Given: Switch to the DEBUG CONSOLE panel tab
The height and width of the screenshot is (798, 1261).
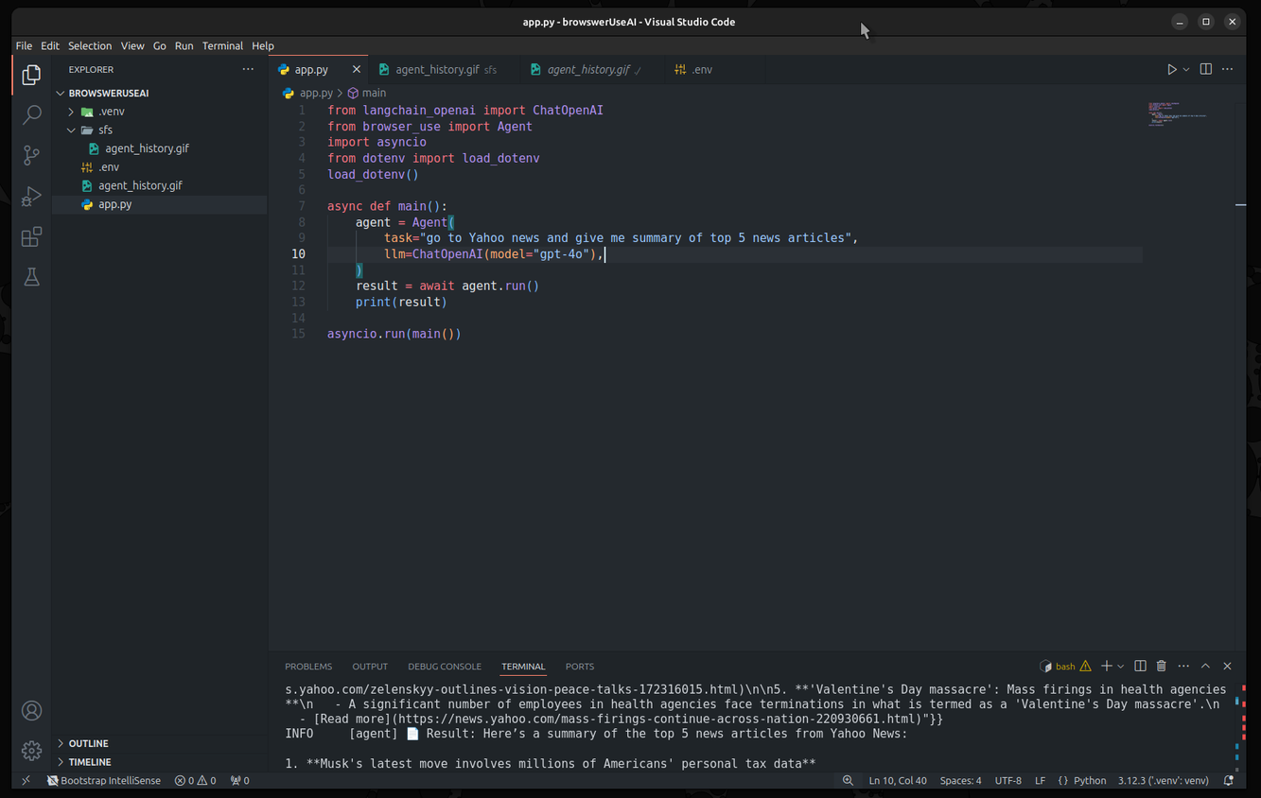Looking at the screenshot, I should tap(445, 667).
